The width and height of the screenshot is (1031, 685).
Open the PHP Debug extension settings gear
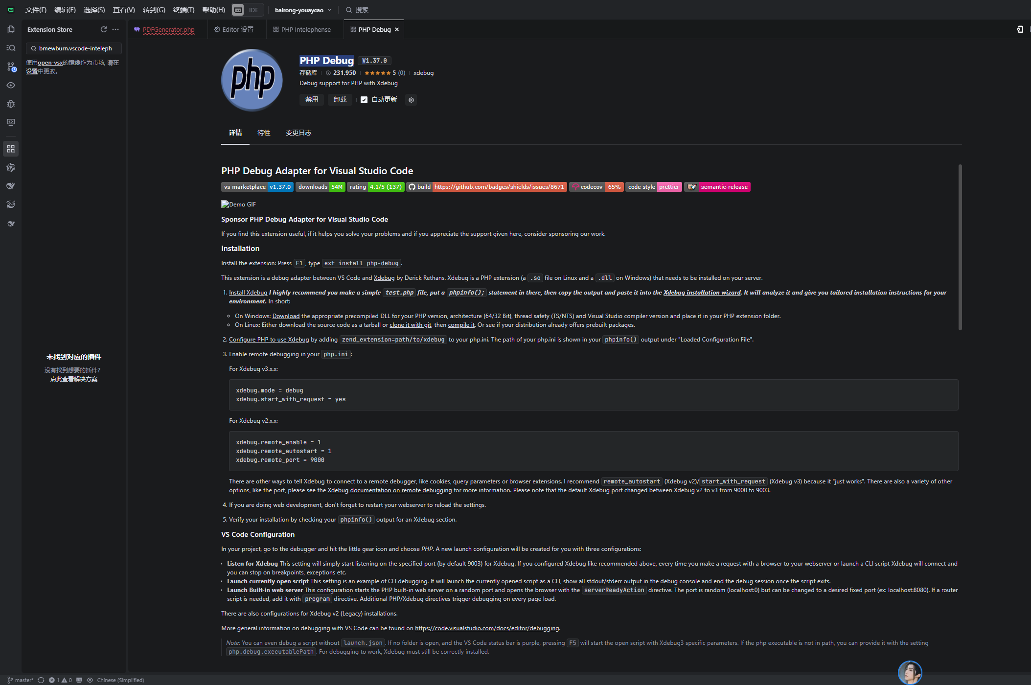point(411,100)
